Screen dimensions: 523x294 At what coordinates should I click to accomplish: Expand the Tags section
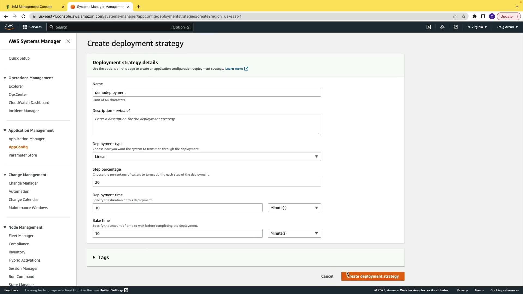pos(101,257)
